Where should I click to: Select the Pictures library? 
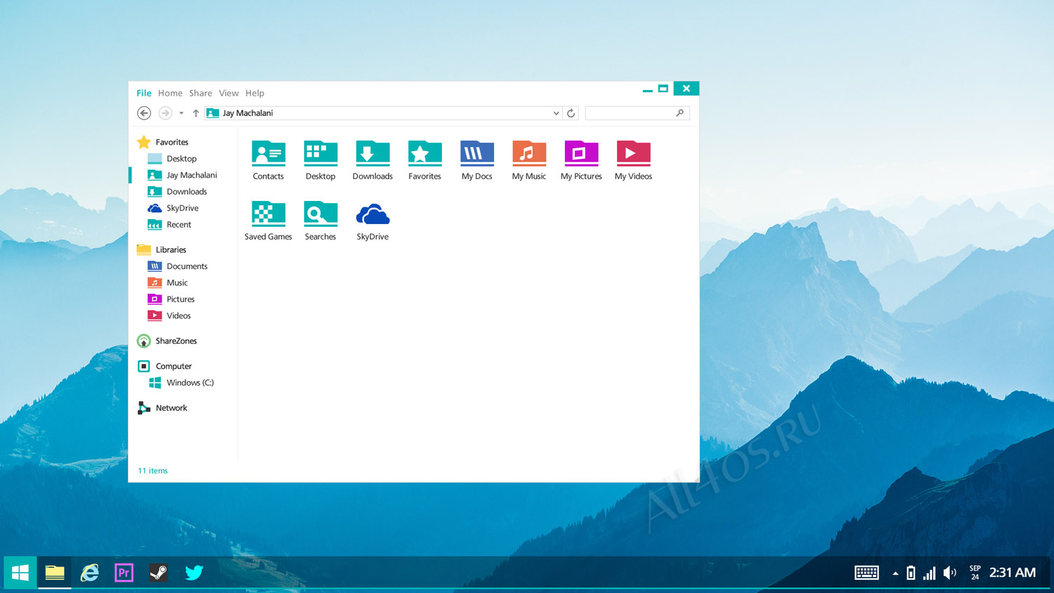180,299
